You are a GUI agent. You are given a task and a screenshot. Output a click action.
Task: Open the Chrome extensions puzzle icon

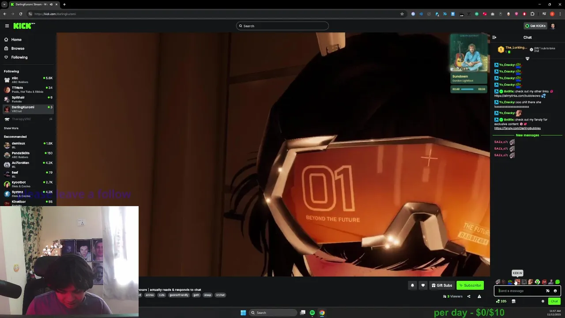click(x=532, y=14)
